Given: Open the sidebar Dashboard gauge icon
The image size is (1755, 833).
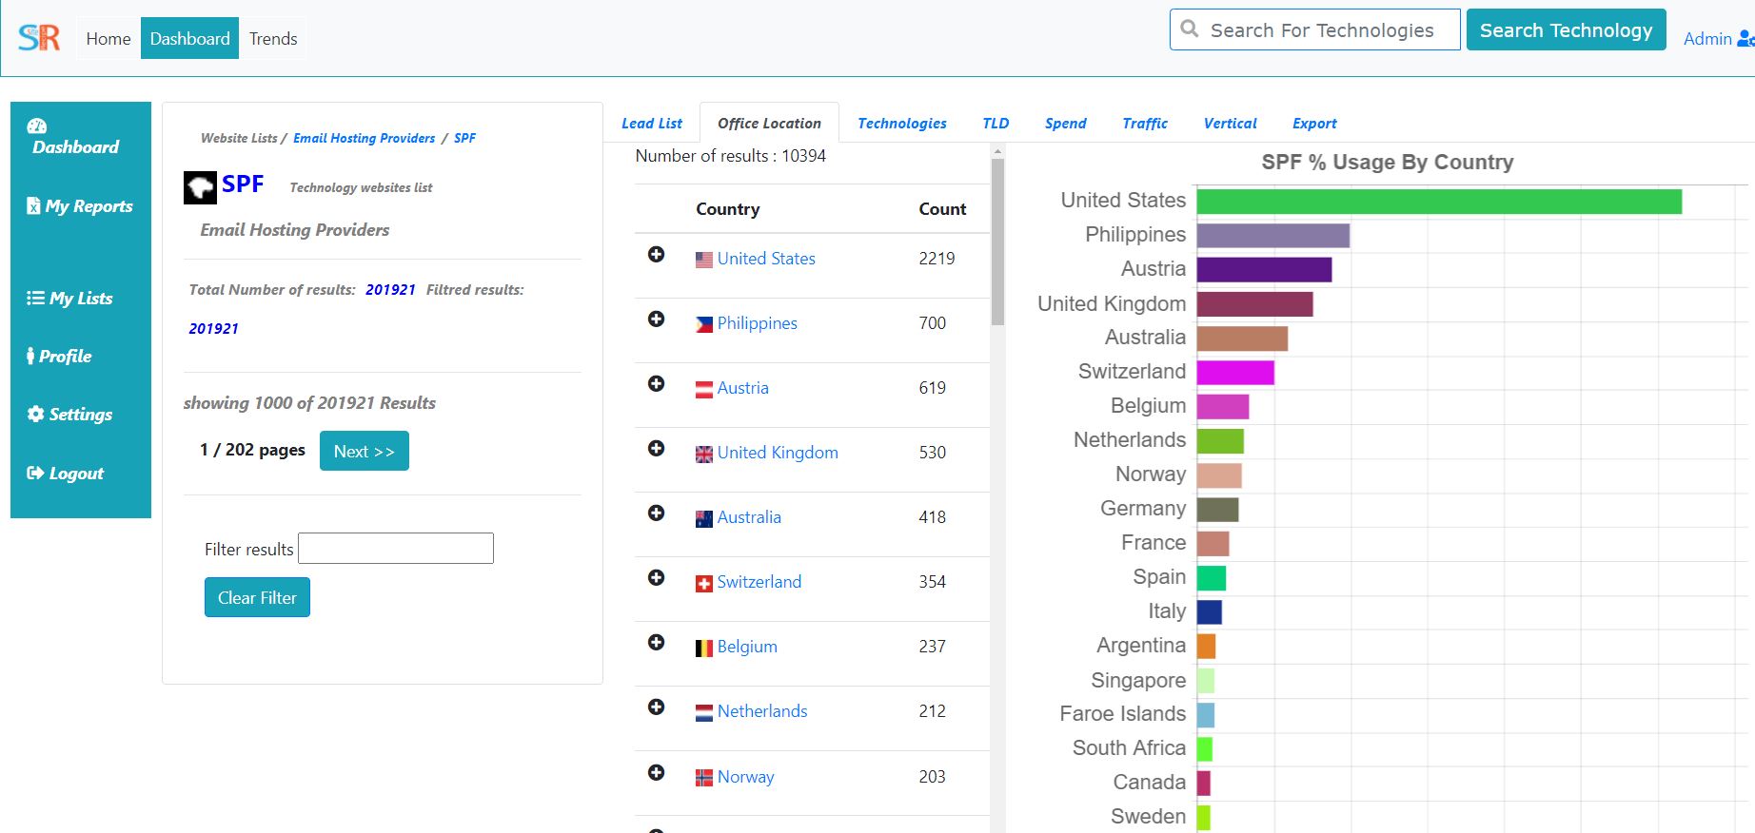Looking at the screenshot, I should pyautogui.click(x=37, y=126).
